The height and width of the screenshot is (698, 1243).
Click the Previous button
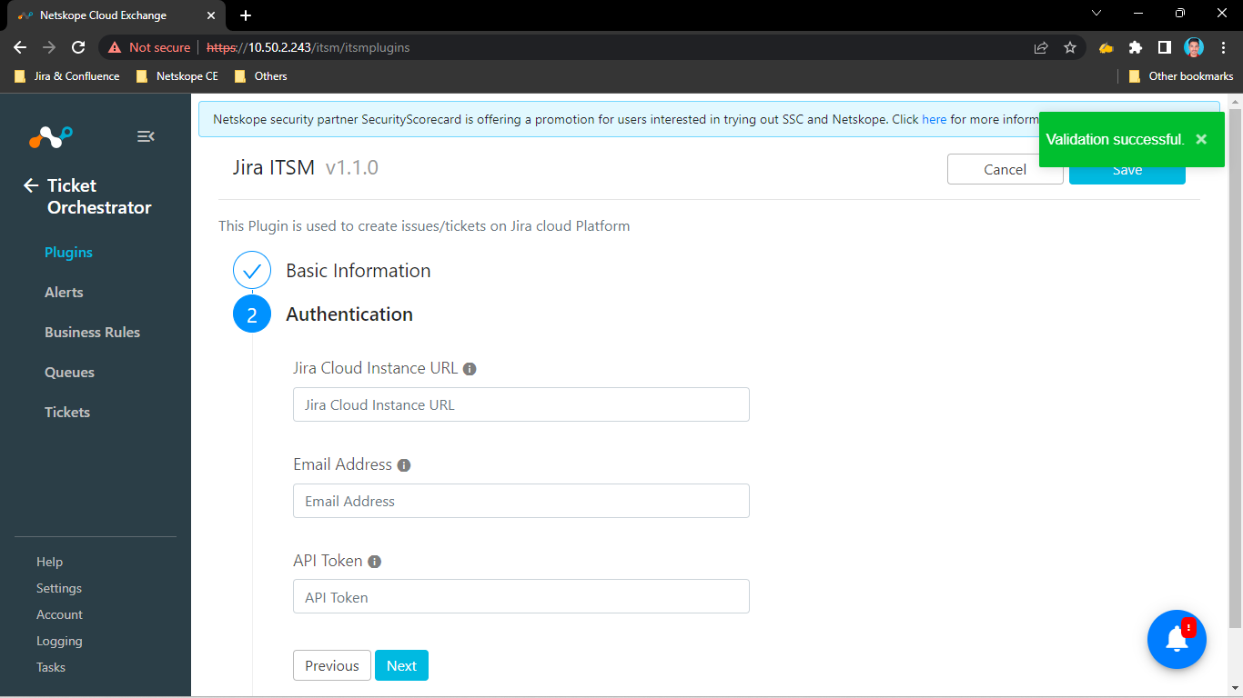click(x=332, y=665)
